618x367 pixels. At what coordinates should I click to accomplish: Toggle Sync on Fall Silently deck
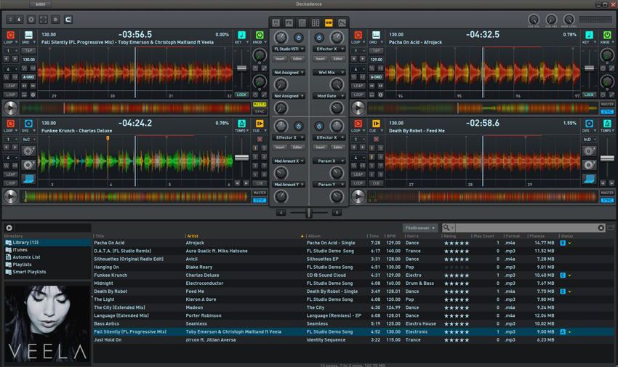260,112
